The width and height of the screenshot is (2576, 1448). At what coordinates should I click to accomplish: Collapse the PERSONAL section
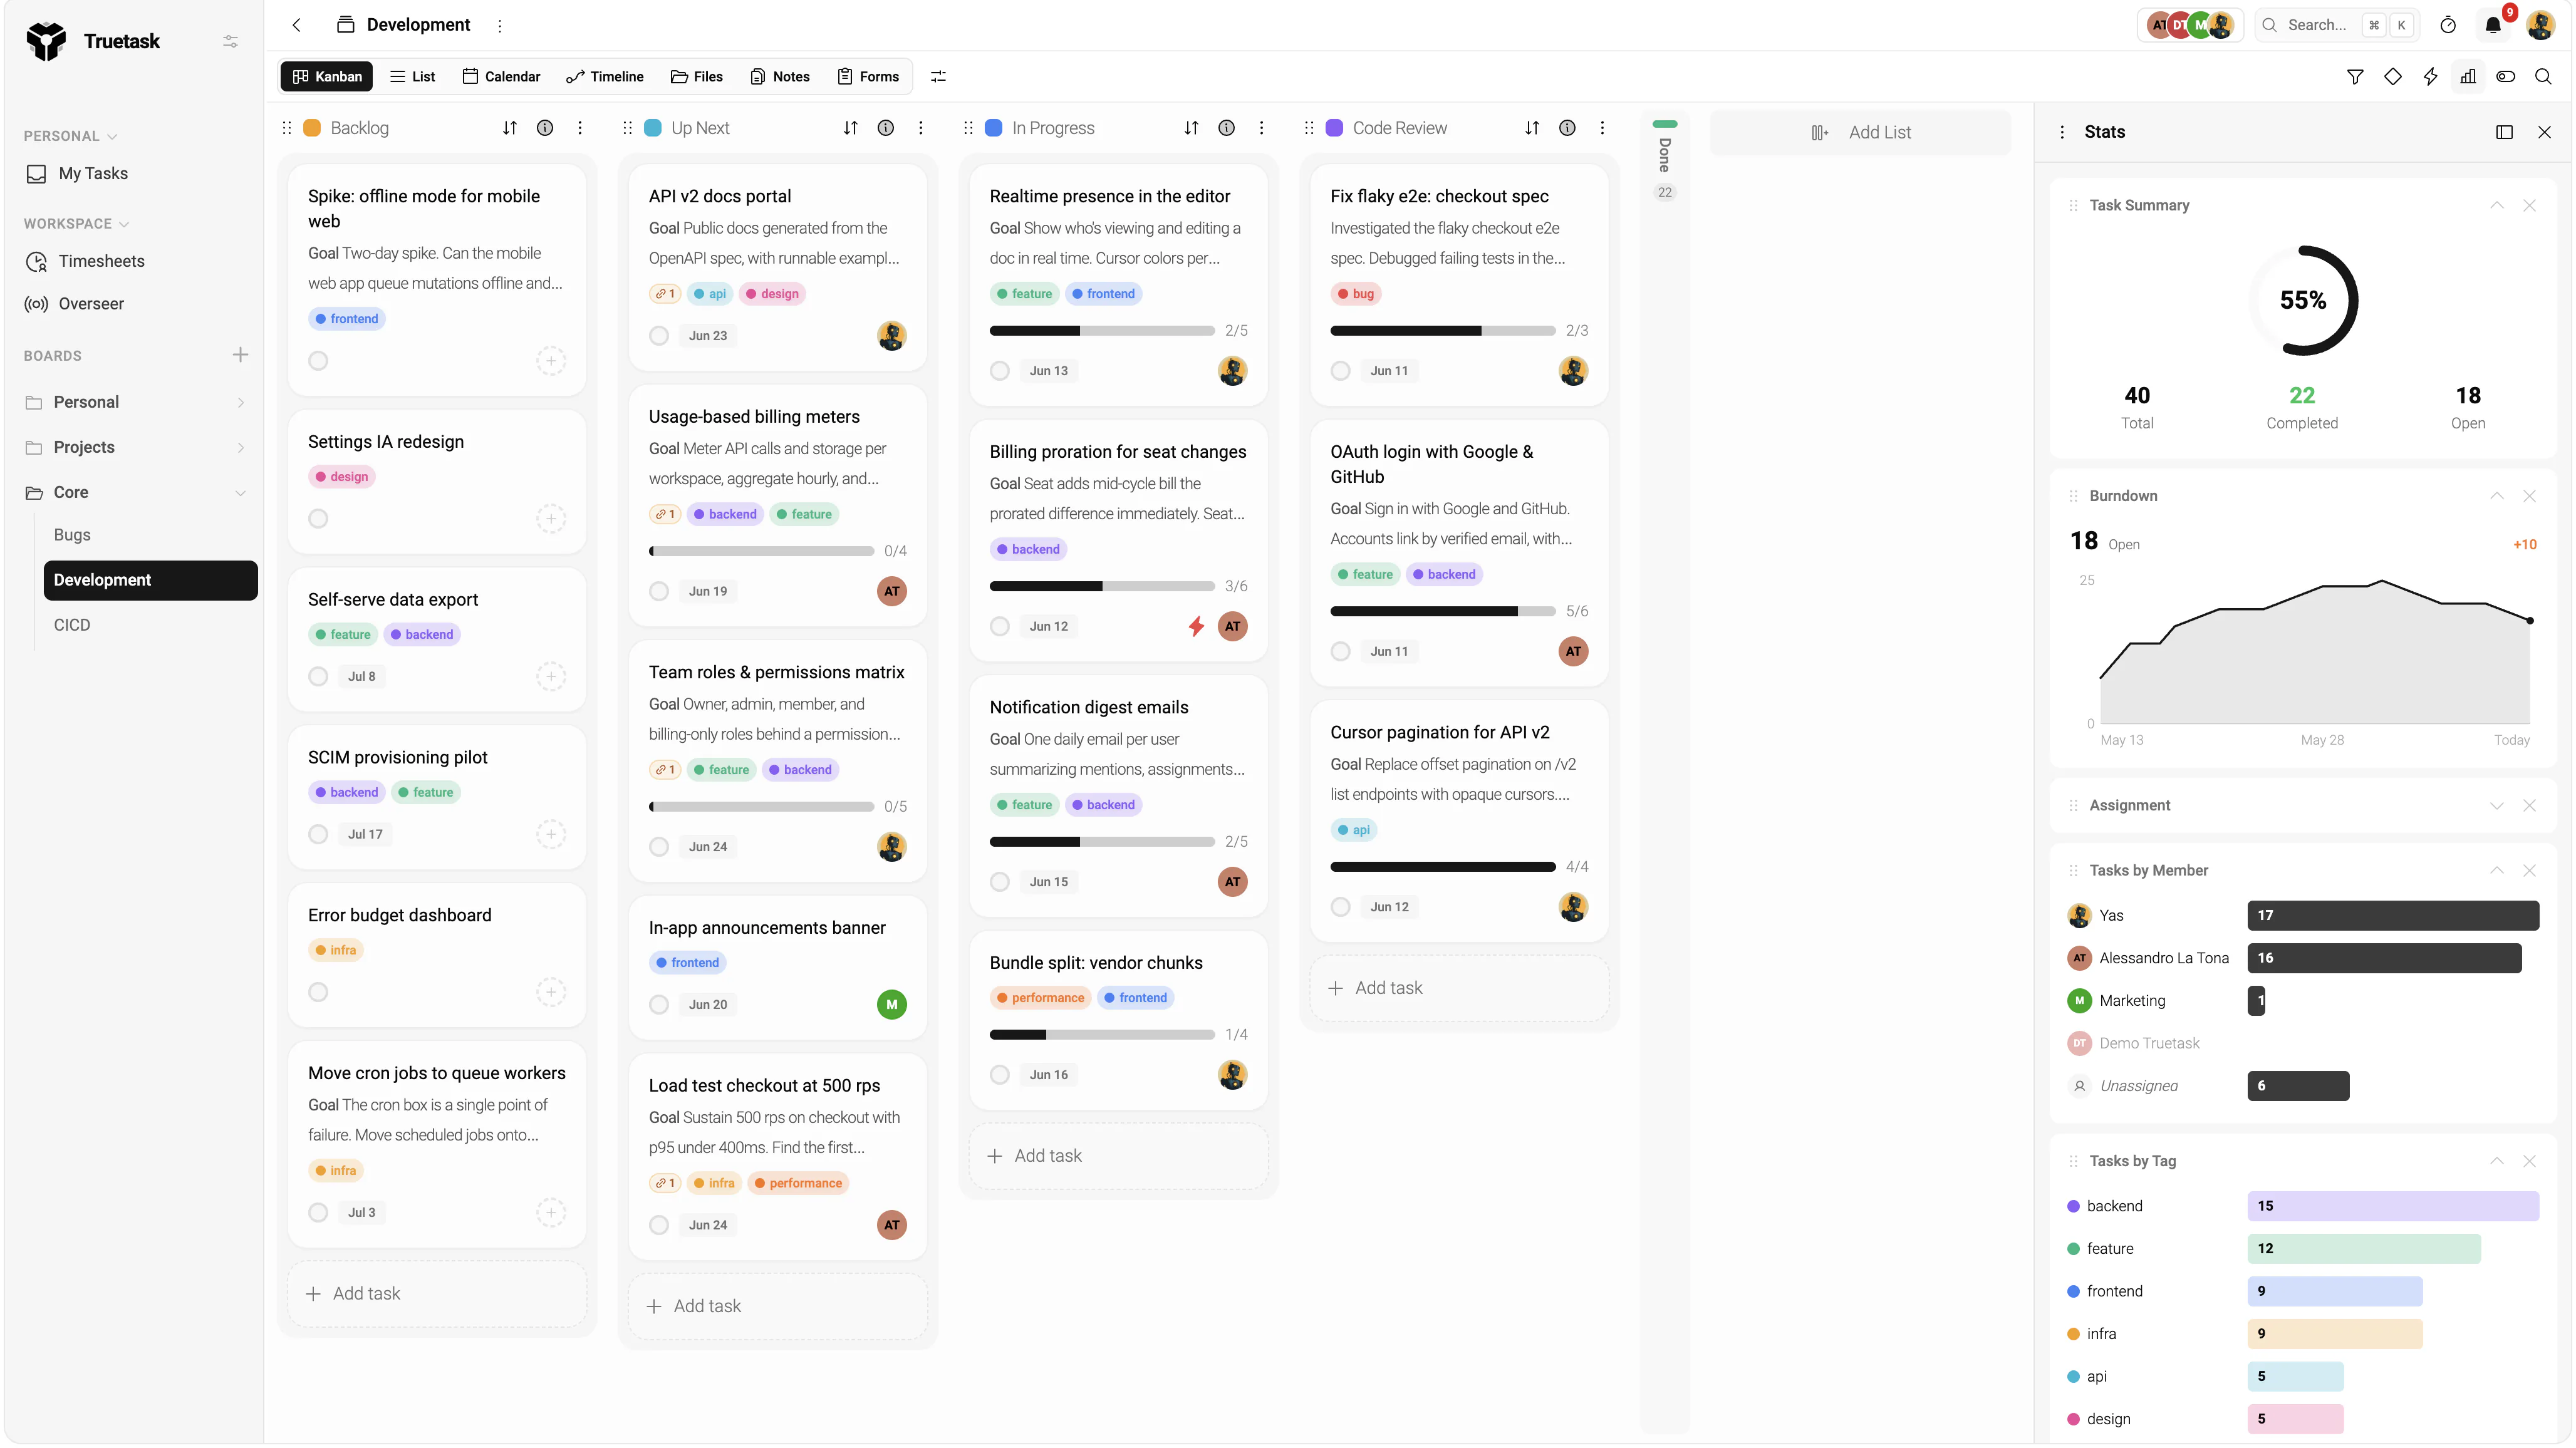click(70, 136)
